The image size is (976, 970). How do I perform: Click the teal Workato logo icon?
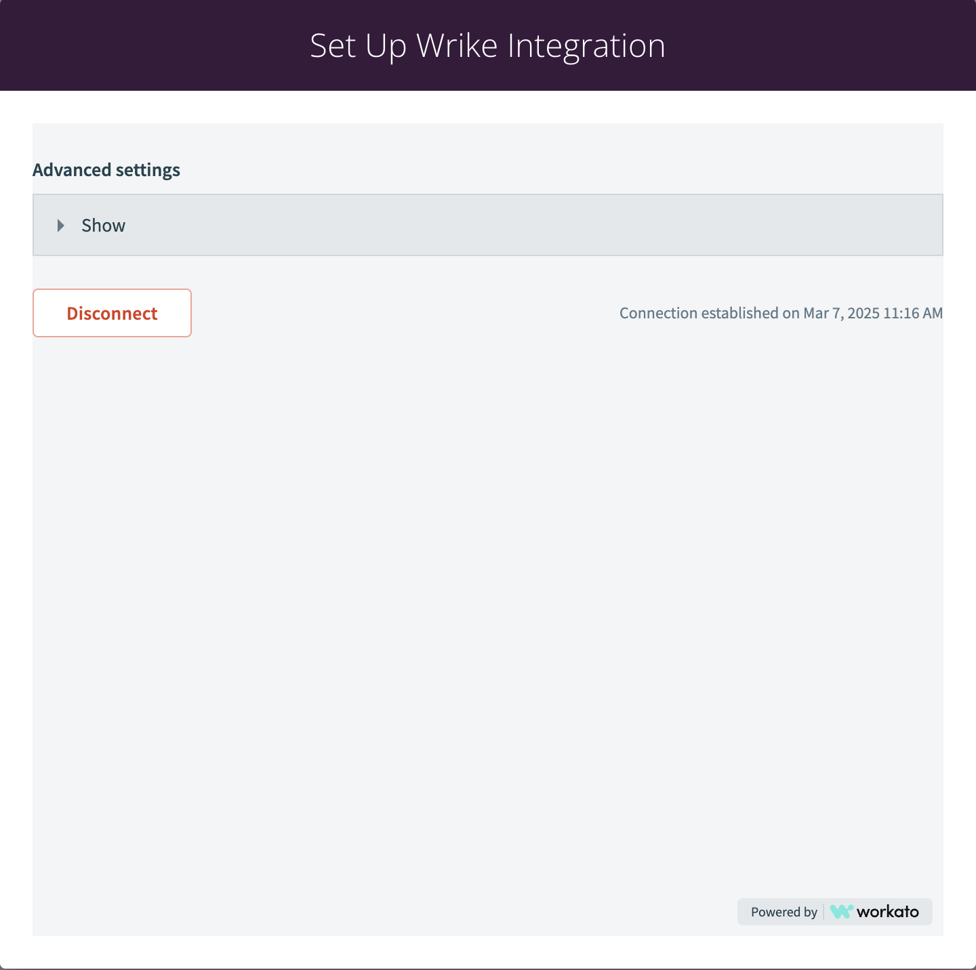[x=841, y=912]
